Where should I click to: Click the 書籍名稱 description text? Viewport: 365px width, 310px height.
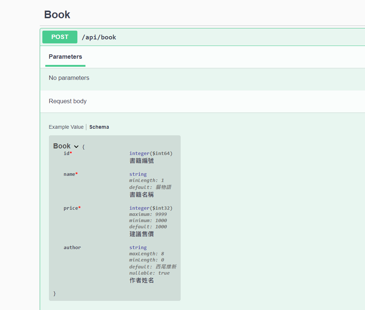click(x=142, y=195)
